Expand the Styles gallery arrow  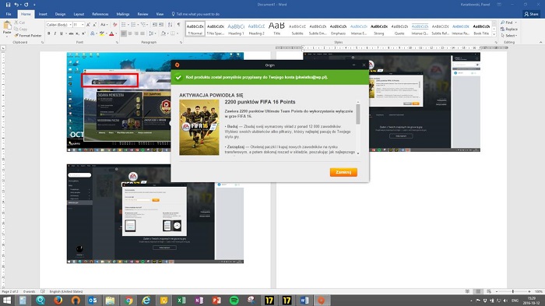[494, 34]
